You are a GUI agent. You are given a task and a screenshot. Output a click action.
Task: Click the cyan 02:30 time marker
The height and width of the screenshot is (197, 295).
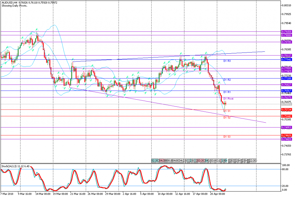click(155, 160)
